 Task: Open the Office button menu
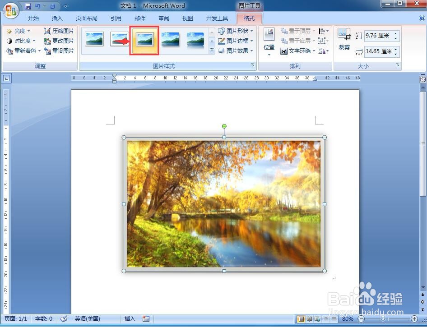coord(11,11)
